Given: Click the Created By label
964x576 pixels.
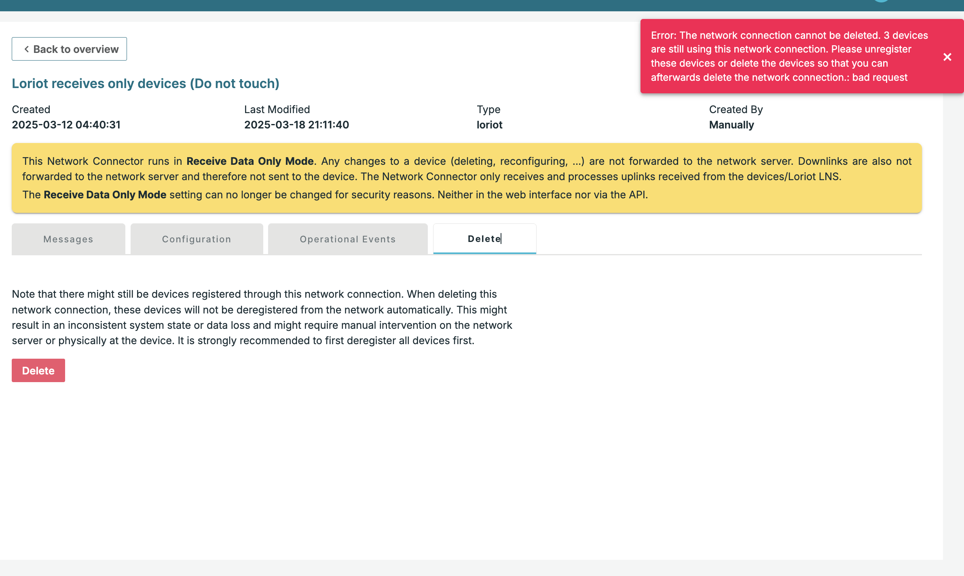Looking at the screenshot, I should [736, 109].
